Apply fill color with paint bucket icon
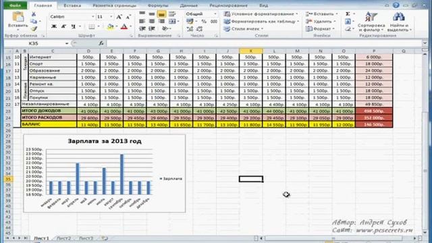 pos(111,26)
